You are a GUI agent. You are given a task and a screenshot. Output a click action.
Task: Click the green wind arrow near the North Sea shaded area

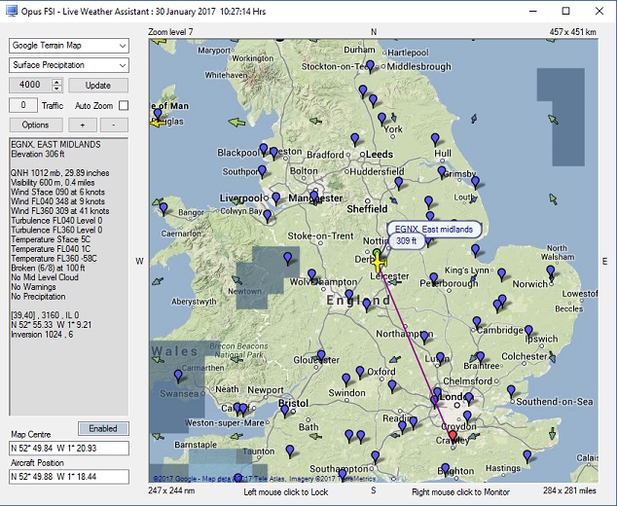coord(553,119)
